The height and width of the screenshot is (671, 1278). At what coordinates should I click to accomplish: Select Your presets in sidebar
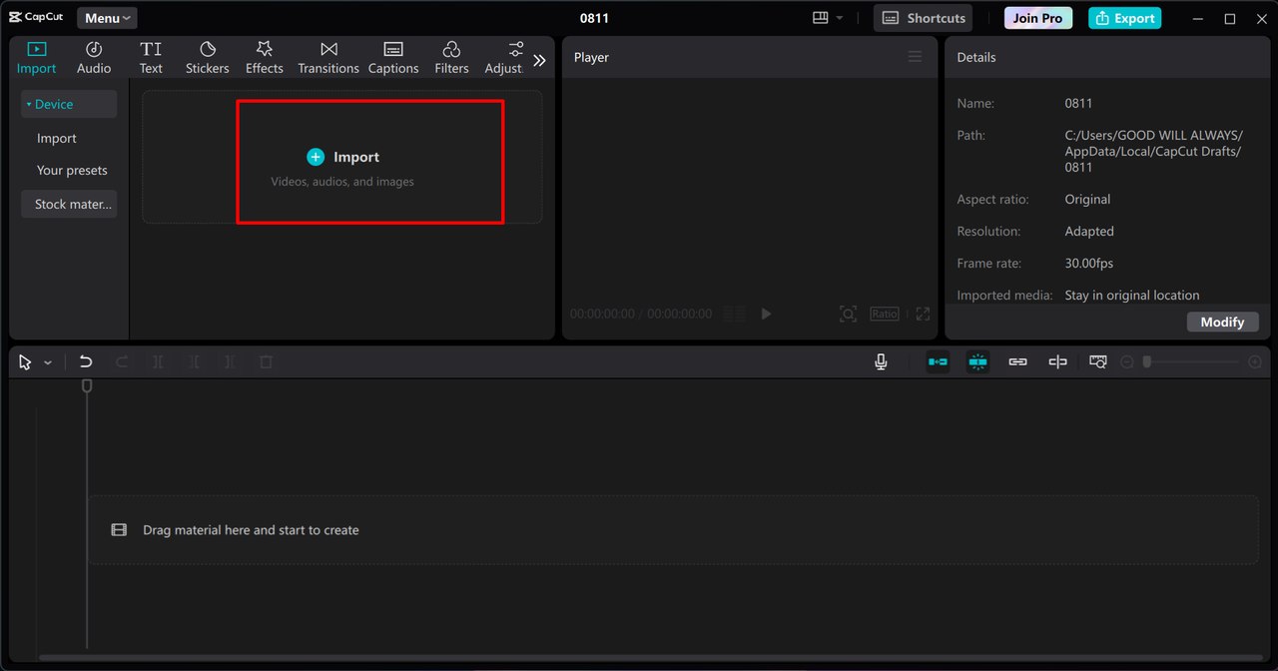(72, 171)
